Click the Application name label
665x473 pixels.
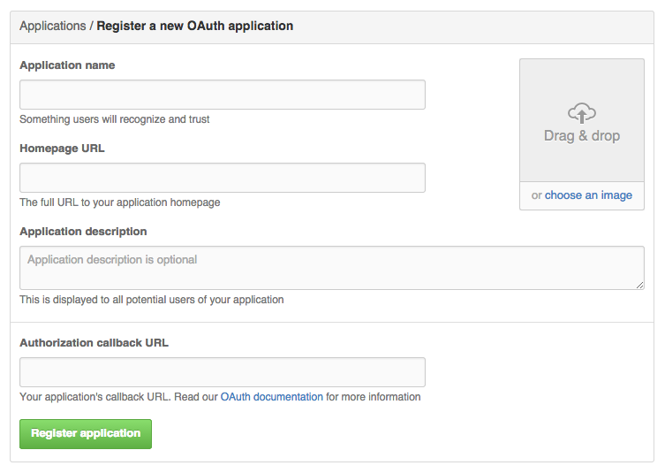pos(67,65)
